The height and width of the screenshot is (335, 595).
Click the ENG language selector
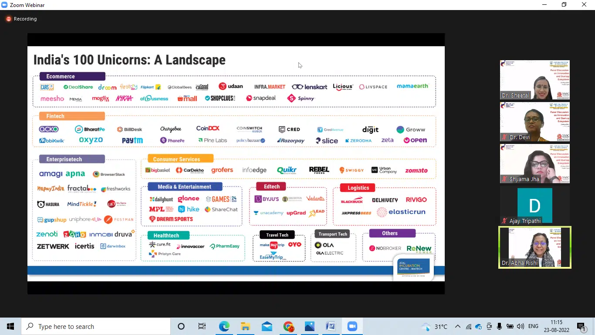point(533,326)
